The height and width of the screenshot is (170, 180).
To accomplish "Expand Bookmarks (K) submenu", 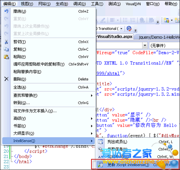I will (x=48, y=126).
